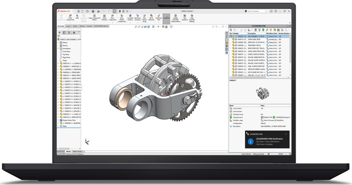This screenshot has height=185, width=352.
Task: Close the SOLIDWORKS PDM notification
Action: (286, 134)
